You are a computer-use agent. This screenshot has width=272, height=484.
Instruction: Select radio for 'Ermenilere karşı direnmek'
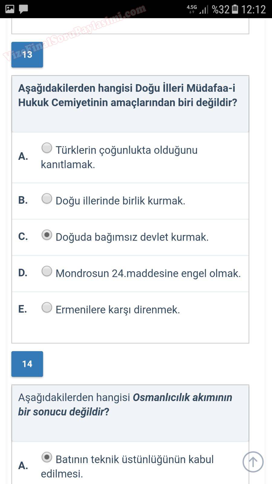47,308
